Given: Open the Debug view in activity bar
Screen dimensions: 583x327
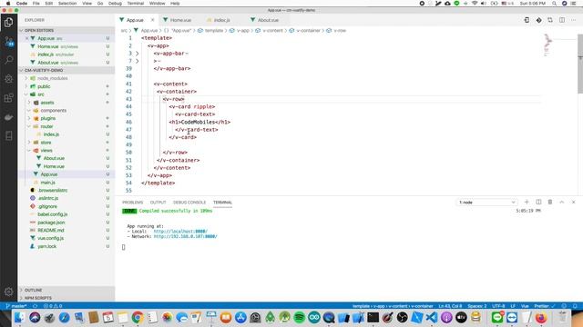Looking at the screenshot, I should tap(8, 79).
